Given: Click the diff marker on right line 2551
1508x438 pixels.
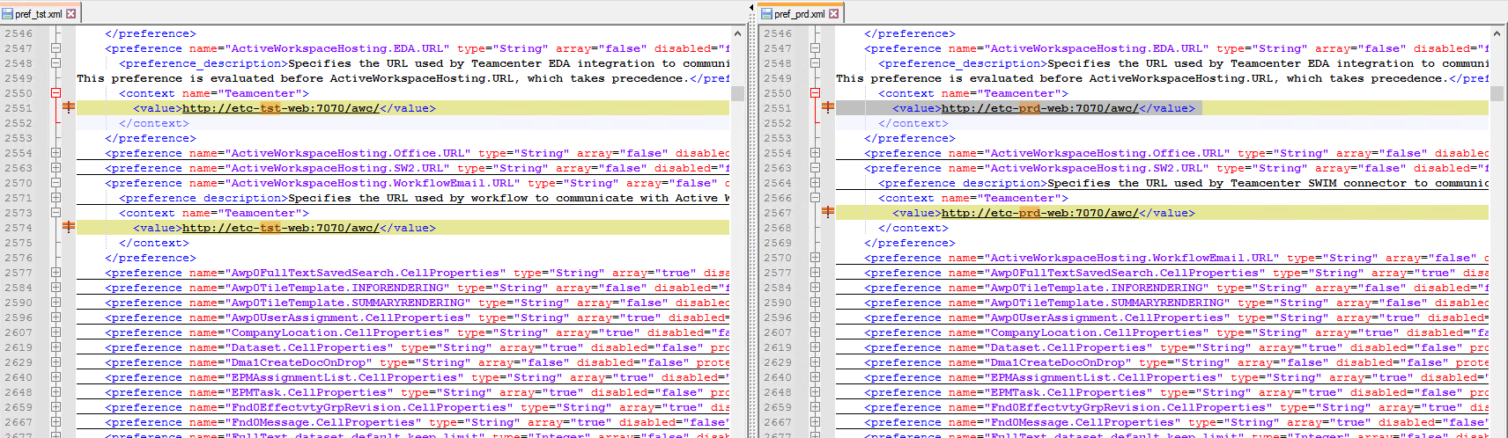Looking at the screenshot, I should pos(828,107).
